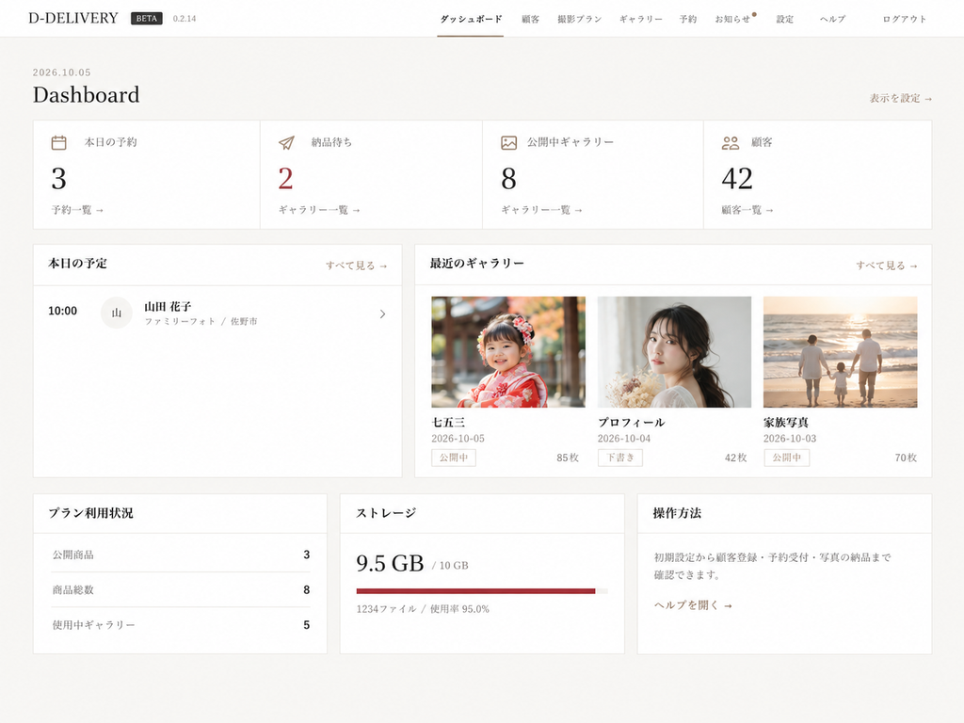Image resolution: width=964 pixels, height=723 pixels.
Task: Click the paper plane icon for 納品待ち
Action: click(x=286, y=143)
